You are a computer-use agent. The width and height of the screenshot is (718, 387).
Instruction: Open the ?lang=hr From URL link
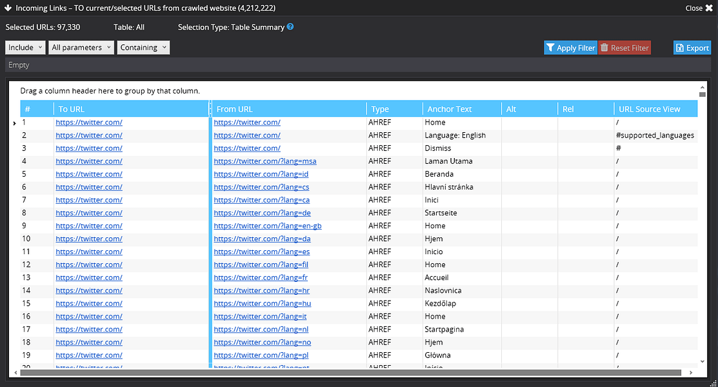tap(262, 290)
